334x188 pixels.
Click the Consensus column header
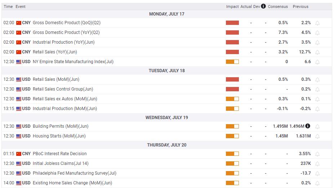278,6
